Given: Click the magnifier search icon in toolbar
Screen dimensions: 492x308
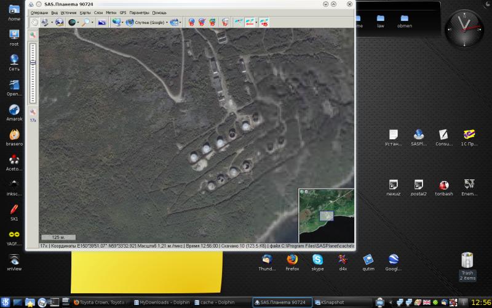Looking at the screenshot, I should click(x=86, y=22).
